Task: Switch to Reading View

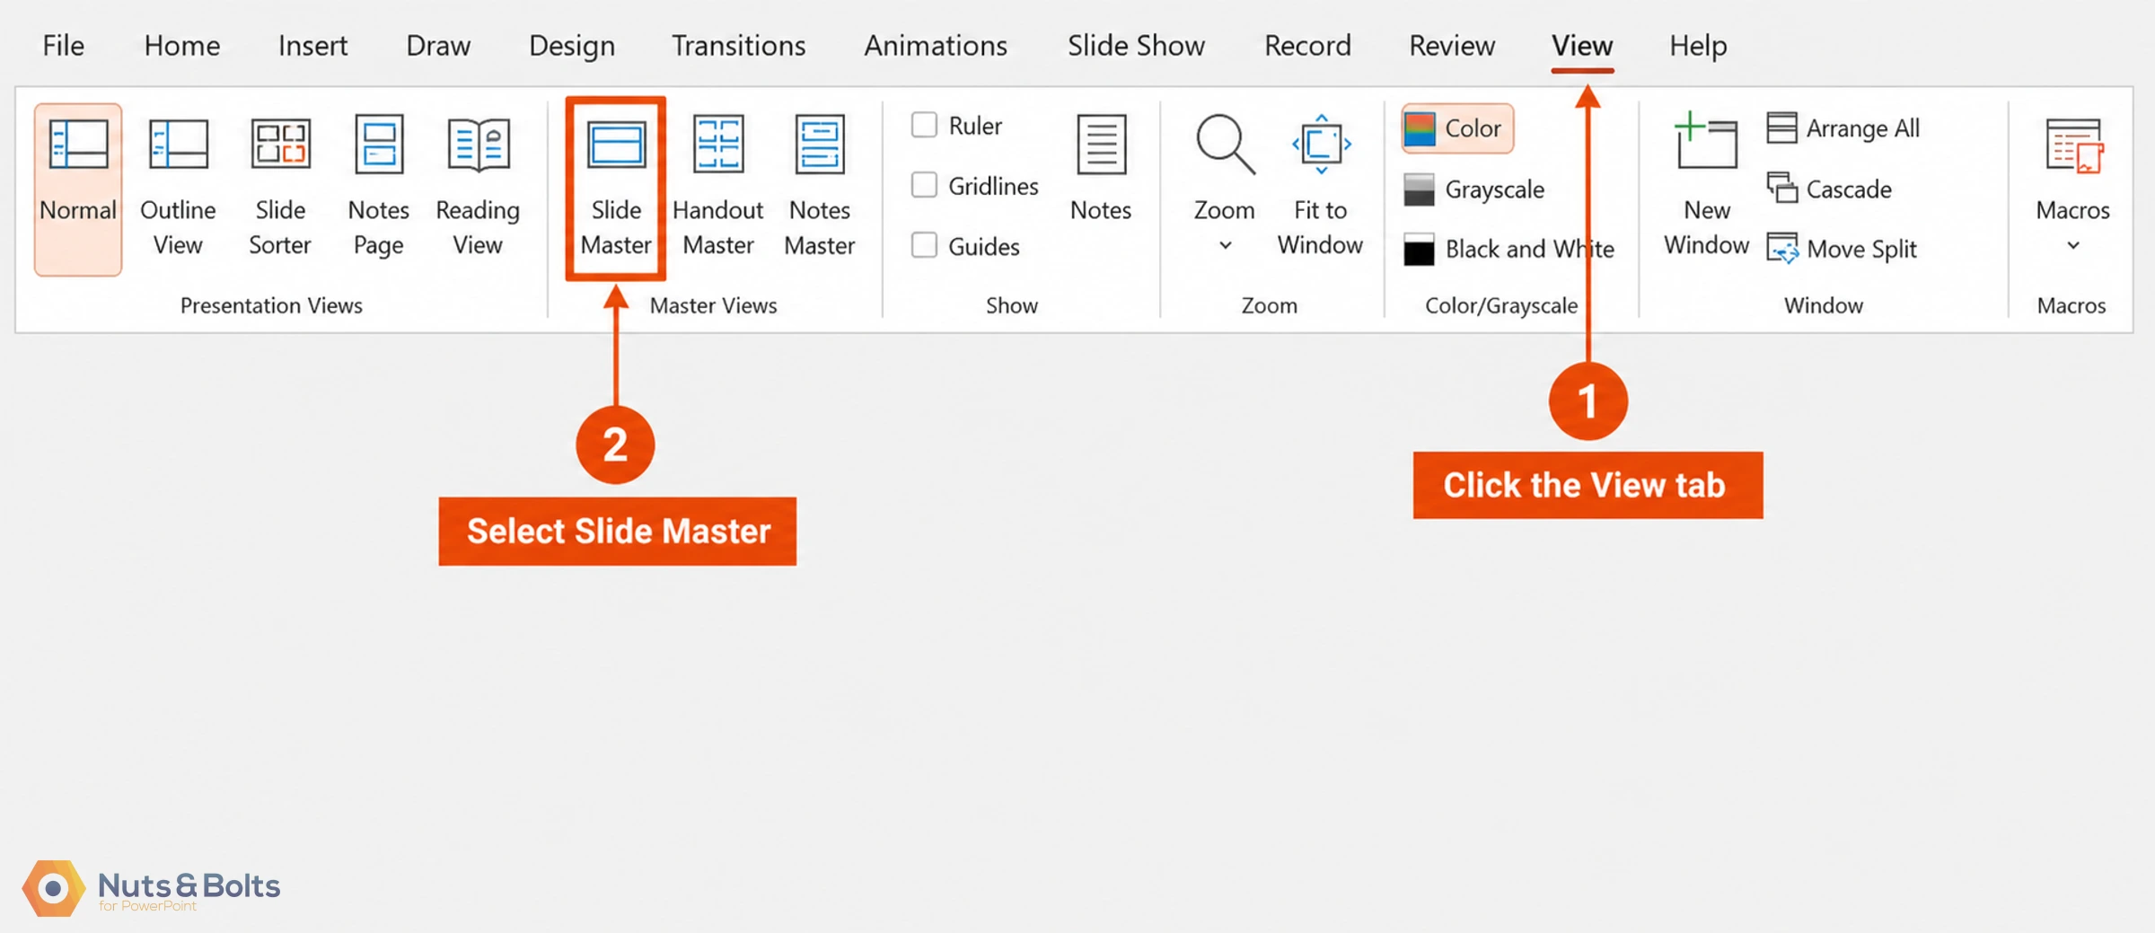Action: 478,189
